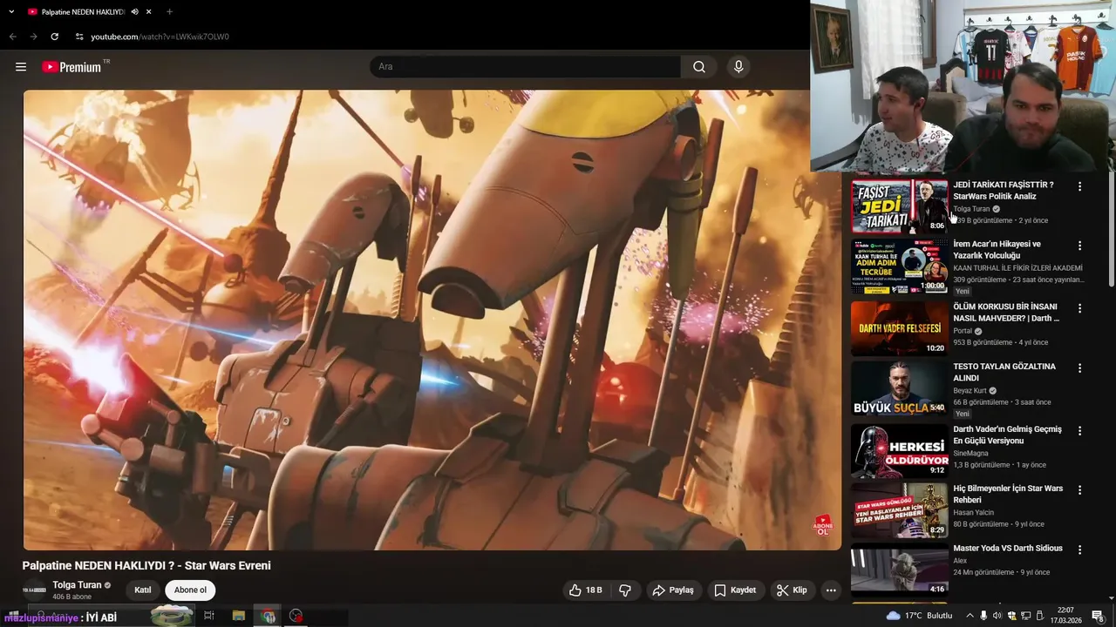Open 'ÖLÜM KORKUSU BİR İNSANI' video title

(1006, 313)
